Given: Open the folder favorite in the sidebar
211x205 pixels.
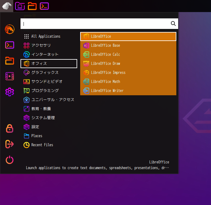Looking at the screenshot, I should pos(10,61).
